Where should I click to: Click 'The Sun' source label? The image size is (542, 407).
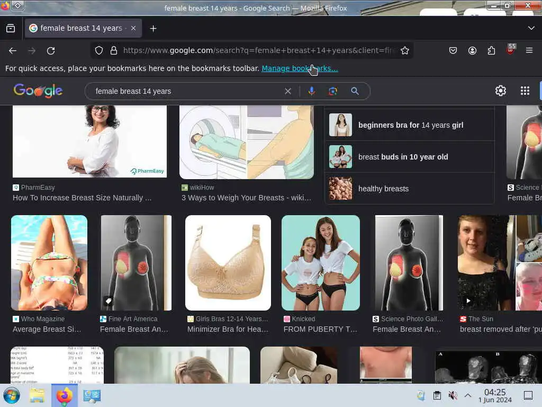pyautogui.click(x=481, y=318)
